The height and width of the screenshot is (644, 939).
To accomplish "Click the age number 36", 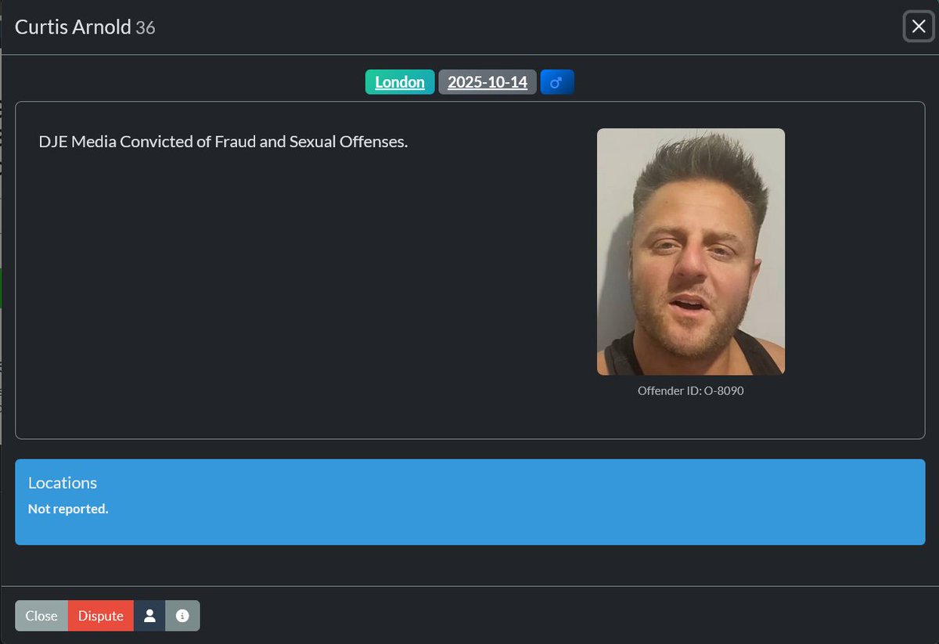I will (146, 28).
